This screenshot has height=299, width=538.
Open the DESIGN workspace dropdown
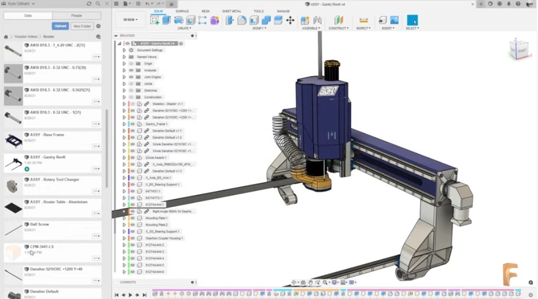130,20
